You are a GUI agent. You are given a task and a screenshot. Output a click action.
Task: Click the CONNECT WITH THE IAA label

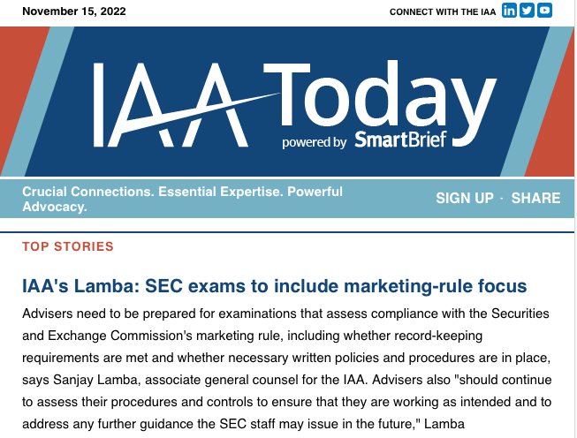tap(443, 12)
